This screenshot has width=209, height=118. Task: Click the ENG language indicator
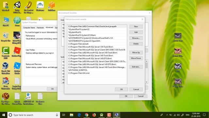[187, 115]
